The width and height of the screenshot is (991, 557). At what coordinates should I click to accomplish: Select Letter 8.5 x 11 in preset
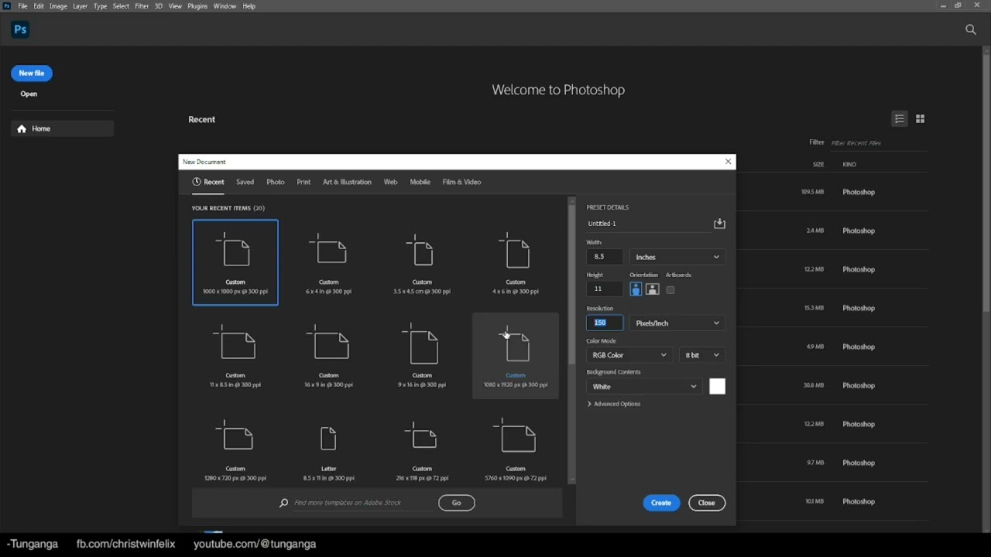[328, 449]
